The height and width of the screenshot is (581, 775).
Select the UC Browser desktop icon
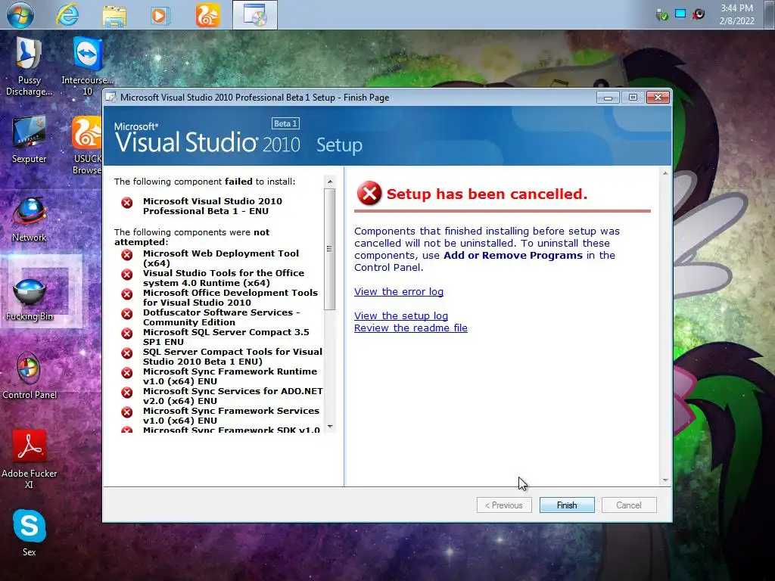88,145
